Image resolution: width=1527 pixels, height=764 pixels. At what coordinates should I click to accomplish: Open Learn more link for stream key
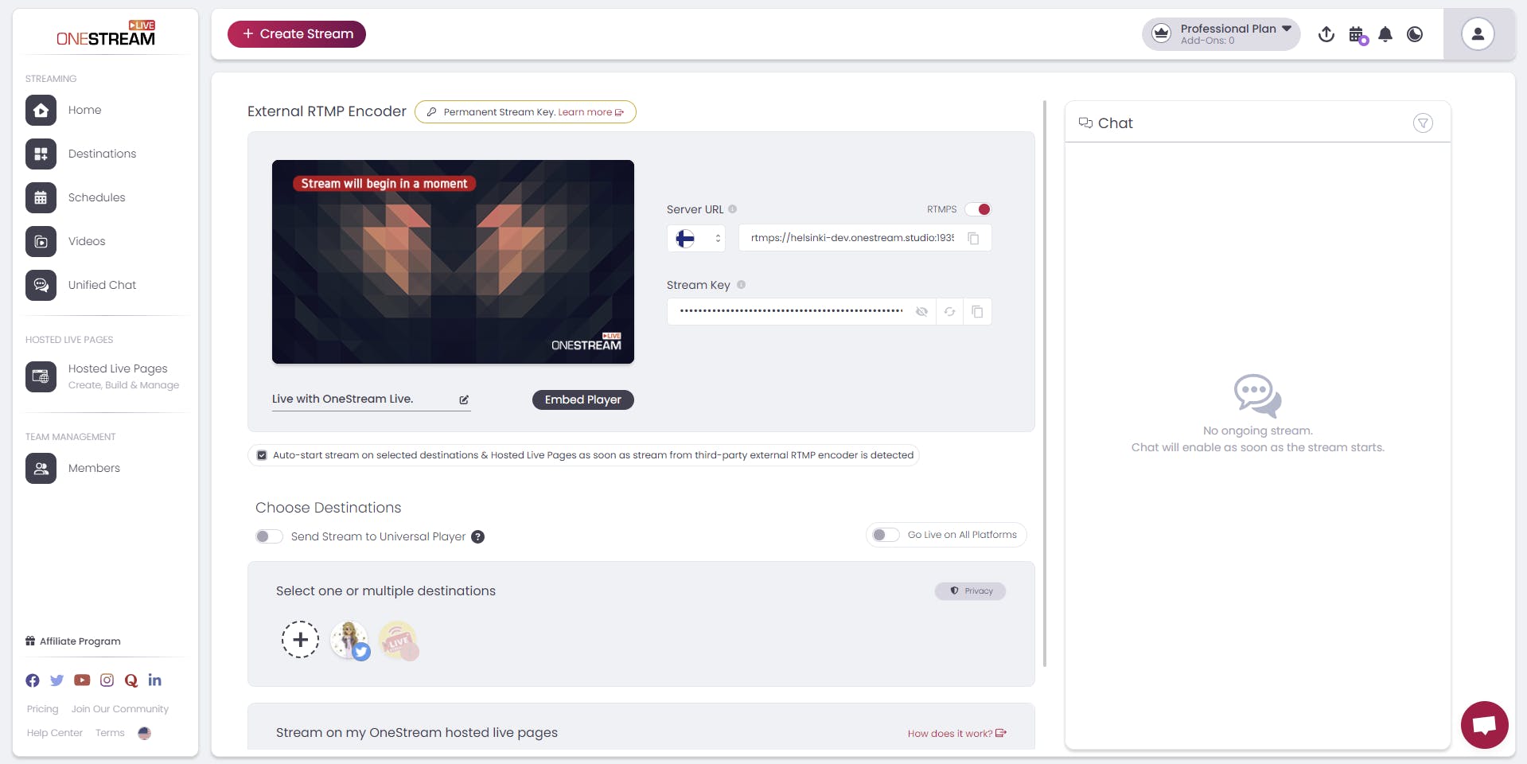pyautogui.click(x=590, y=112)
